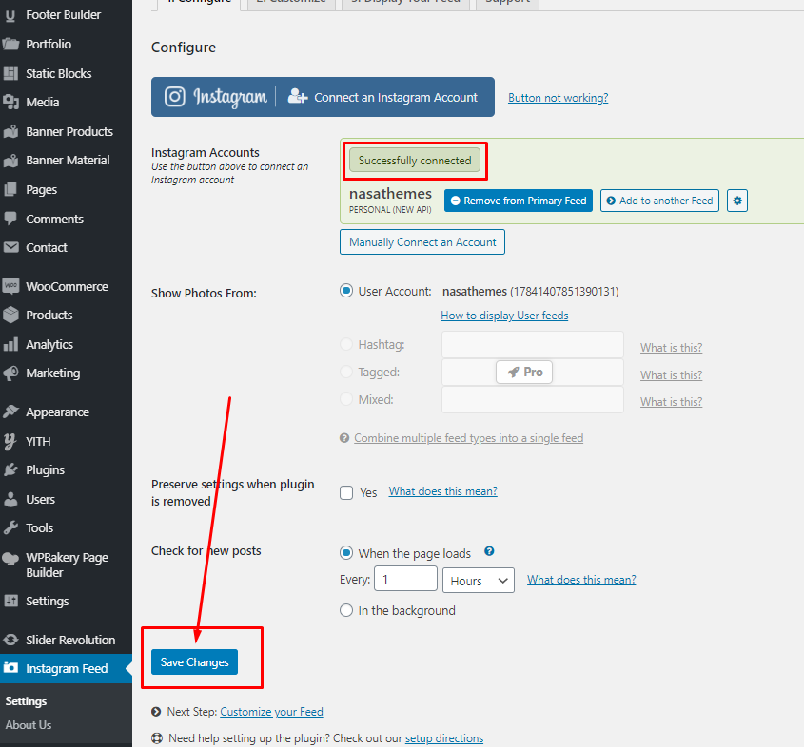
Task: Open Instagram Feed Settings submenu
Action: pos(26,701)
